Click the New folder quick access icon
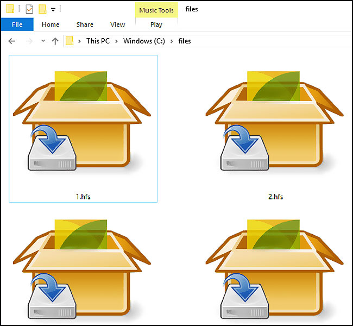The width and height of the screenshot is (353, 326). (x=42, y=9)
